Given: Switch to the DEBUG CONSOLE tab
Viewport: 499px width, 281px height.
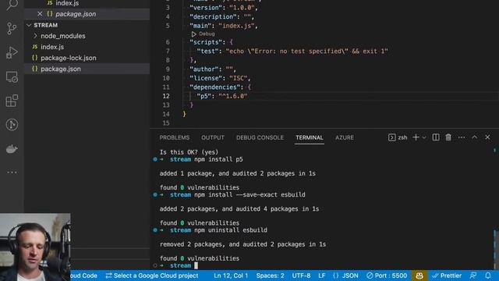Looking at the screenshot, I should click(260, 137).
